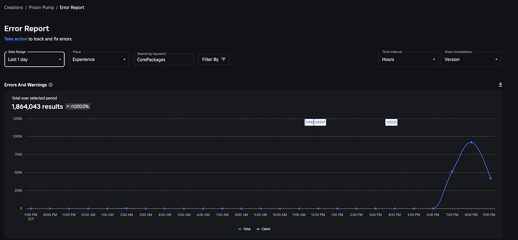
Task: Expand the Show Annotations dropdown
Action: [470, 59]
